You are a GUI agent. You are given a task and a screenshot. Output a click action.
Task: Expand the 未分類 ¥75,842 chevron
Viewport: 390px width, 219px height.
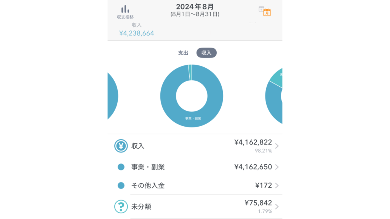point(277,206)
